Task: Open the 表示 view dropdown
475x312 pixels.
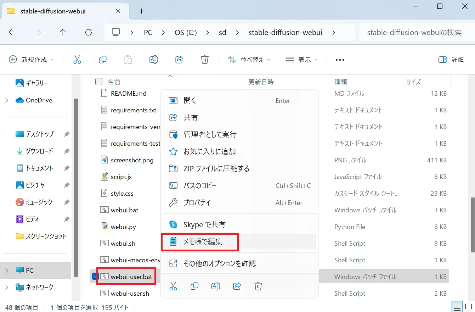Action: pos(302,60)
